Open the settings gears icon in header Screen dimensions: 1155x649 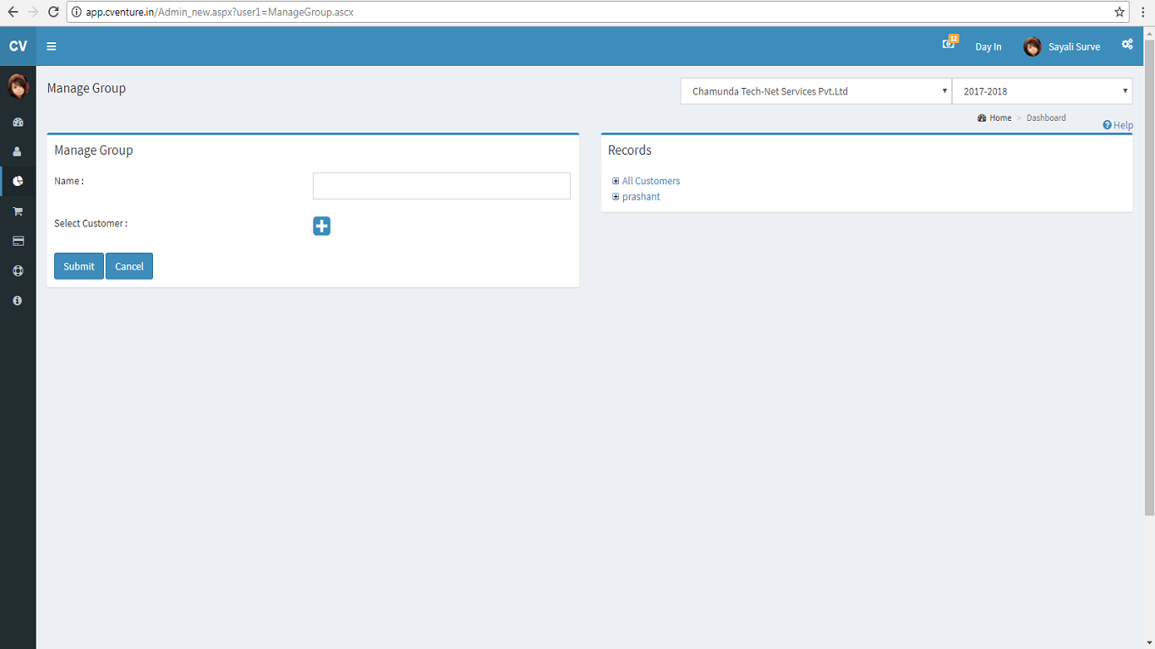pyautogui.click(x=1127, y=45)
